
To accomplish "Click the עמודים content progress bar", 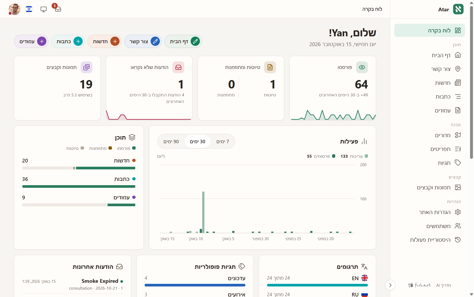I will click(79, 205).
